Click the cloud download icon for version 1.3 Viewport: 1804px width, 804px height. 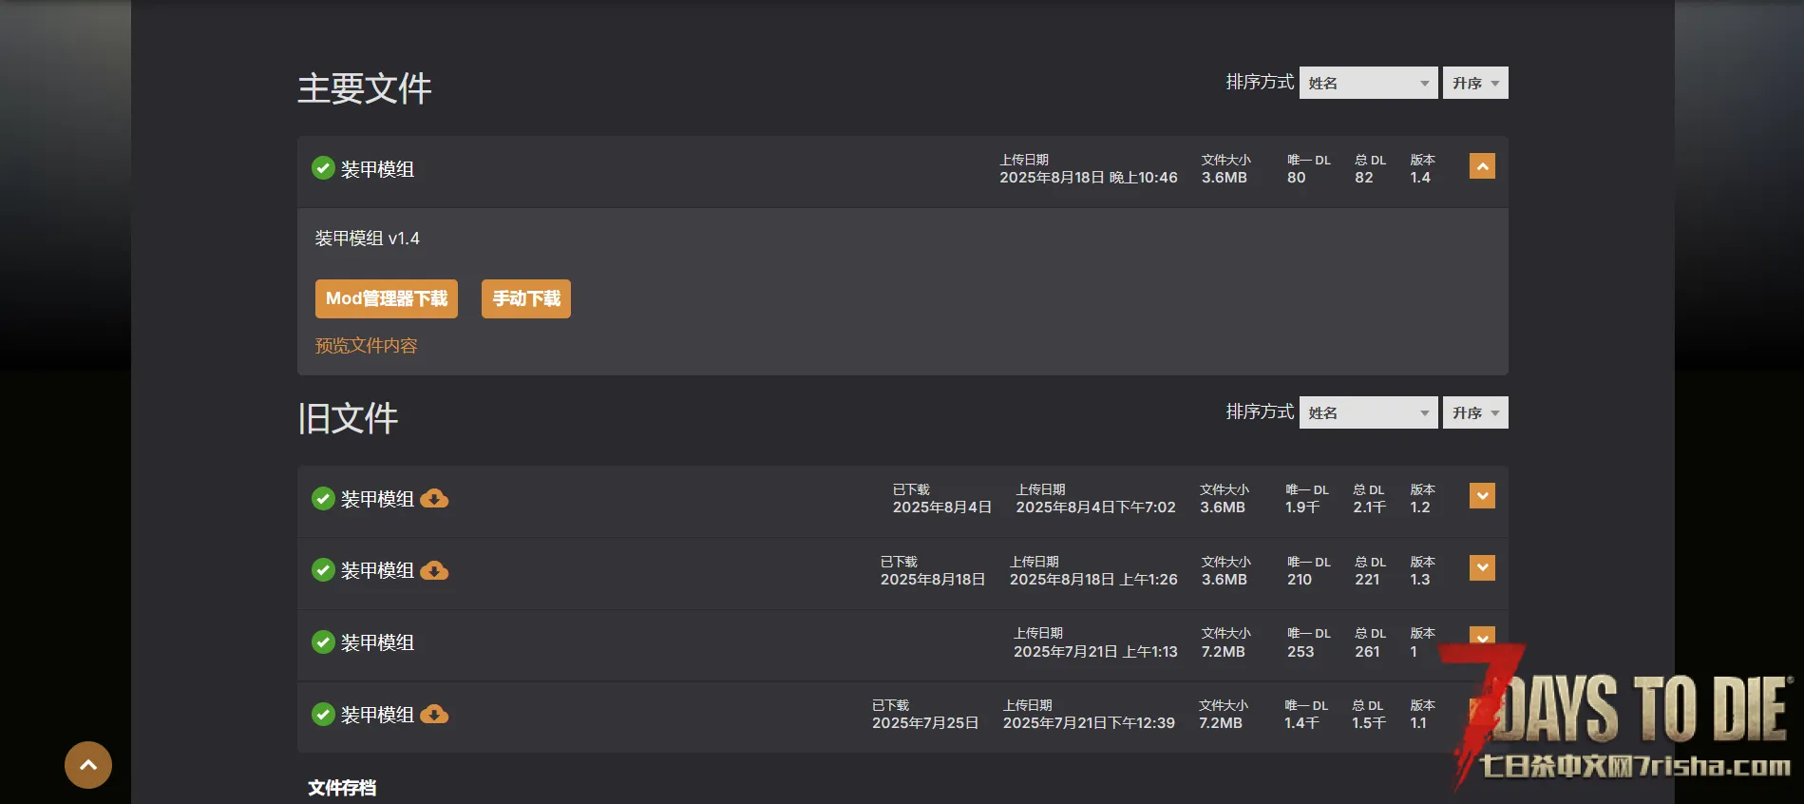(x=434, y=570)
